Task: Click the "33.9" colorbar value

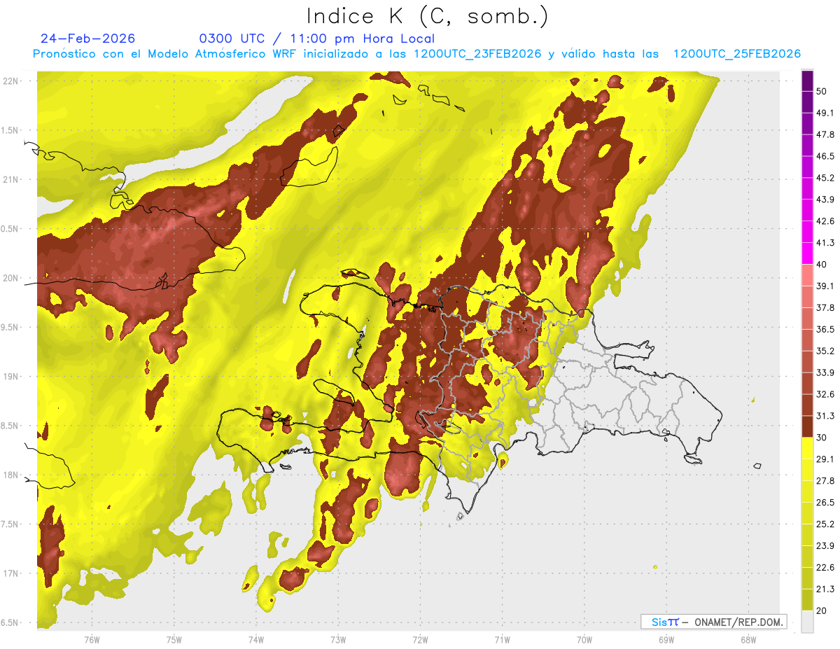Action: tap(825, 372)
